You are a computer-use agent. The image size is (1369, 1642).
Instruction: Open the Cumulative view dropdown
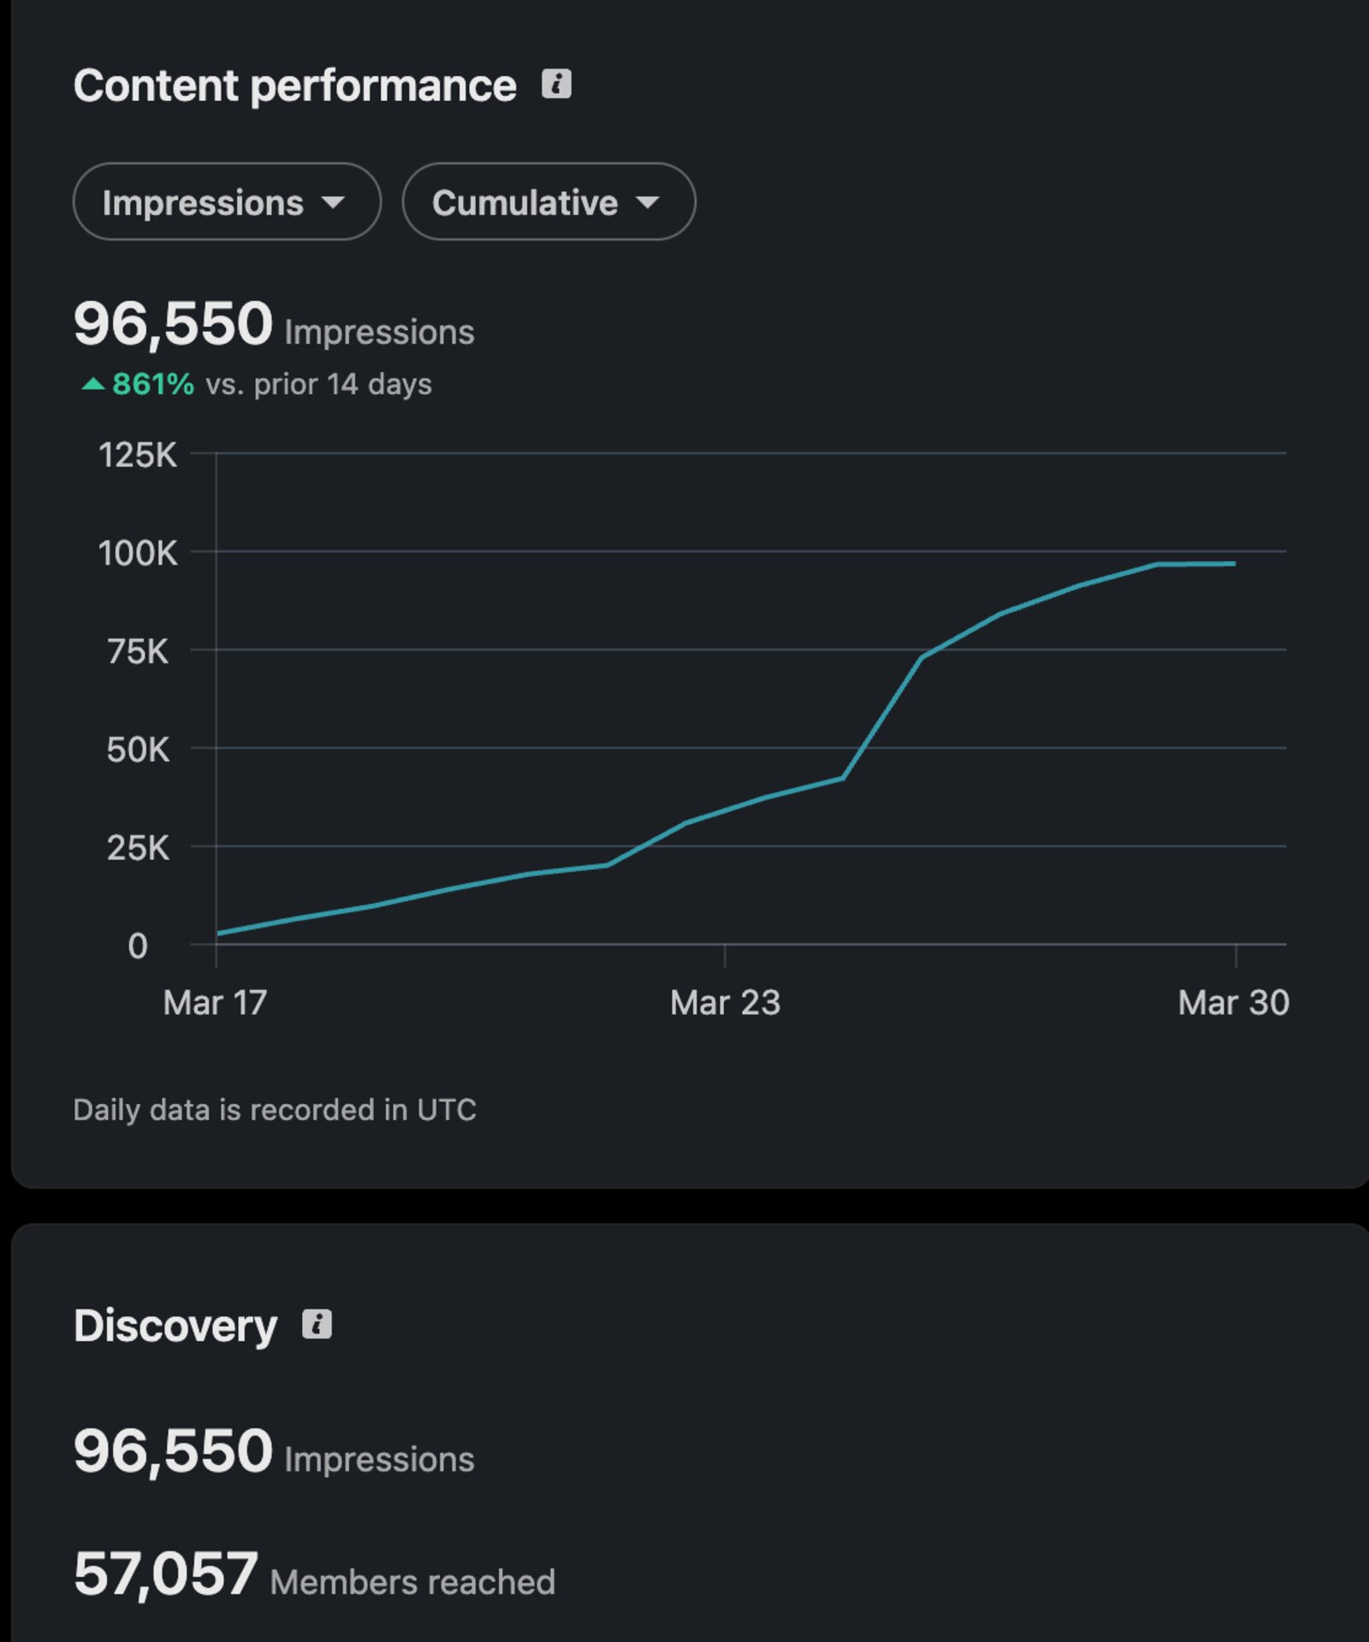pyautogui.click(x=548, y=202)
